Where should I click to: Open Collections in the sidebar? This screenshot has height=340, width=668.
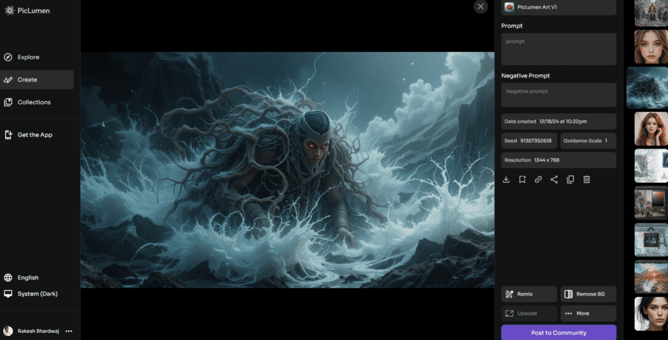click(x=34, y=102)
